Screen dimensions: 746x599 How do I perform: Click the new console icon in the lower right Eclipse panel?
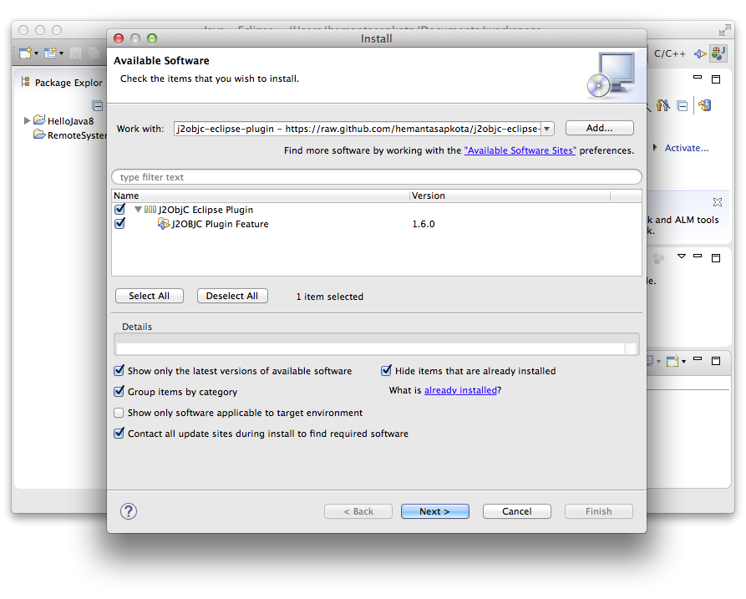tap(672, 361)
